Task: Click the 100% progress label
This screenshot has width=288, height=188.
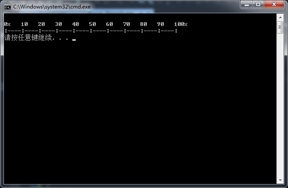Action: [x=181, y=24]
